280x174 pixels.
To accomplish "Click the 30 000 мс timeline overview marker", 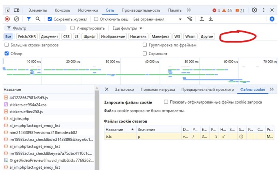I will pyautogui.click(x=112, y=62).
